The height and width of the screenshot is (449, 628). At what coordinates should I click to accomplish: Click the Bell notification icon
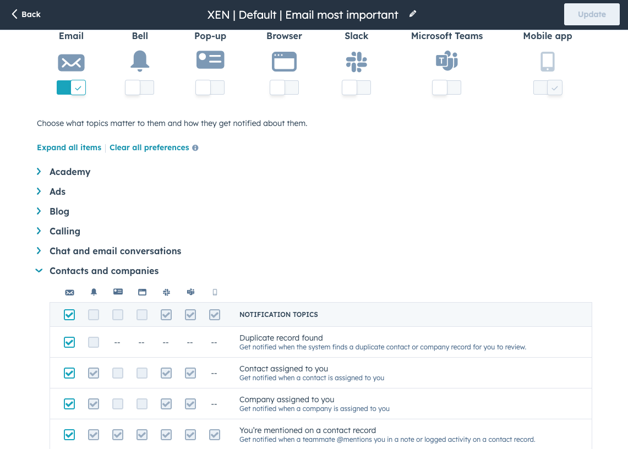coord(140,61)
